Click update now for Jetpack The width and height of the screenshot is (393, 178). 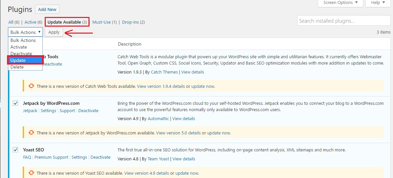pyautogui.click(x=219, y=133)
